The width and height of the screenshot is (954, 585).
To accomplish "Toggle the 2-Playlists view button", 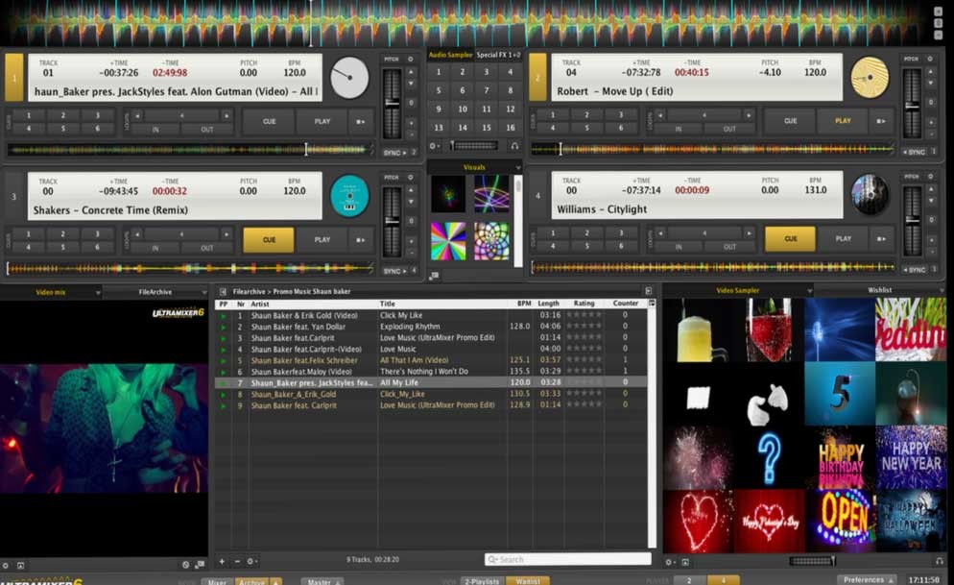I will pos(482,580).
